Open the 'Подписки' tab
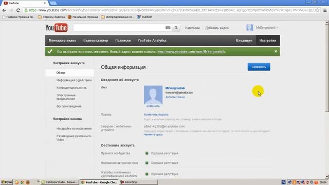 pos(123,40)
